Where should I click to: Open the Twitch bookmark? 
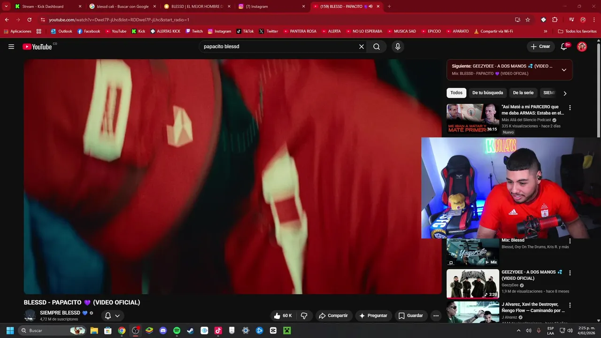click(194, 31)
